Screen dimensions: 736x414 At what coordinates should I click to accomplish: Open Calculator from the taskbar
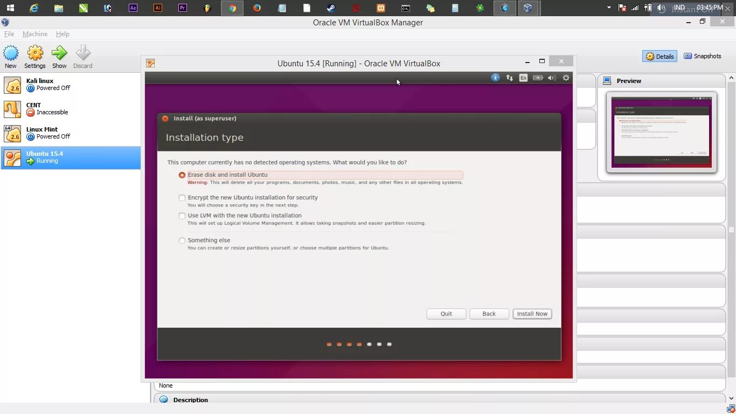click(455, 8)
